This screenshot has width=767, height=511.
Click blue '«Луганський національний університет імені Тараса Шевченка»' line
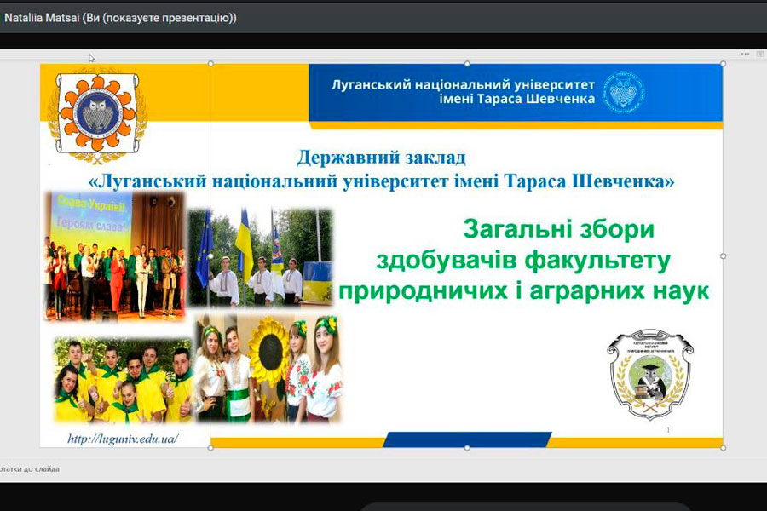click(x=382, y=181)
